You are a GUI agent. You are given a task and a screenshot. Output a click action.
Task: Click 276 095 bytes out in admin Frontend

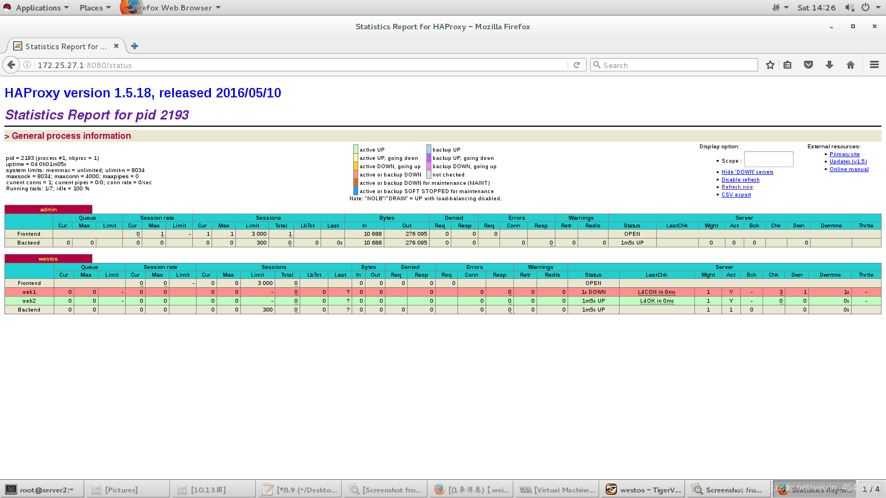[416, 234]
